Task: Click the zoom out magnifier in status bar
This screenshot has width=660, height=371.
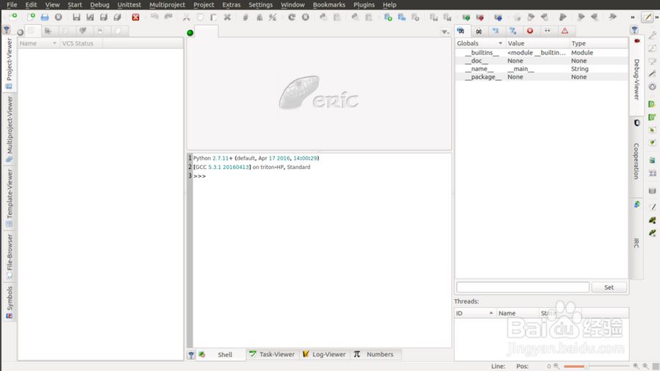Action: click(556, 367)
